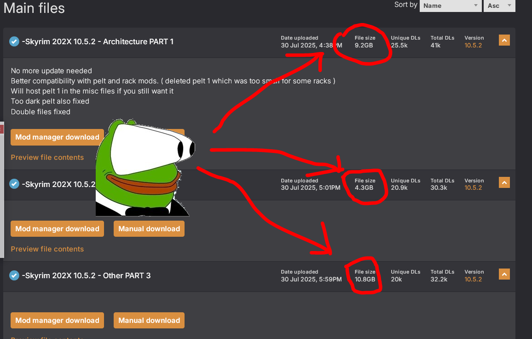Click the 20k unique downloads value
Screen dimensions: 532x339
pos(396,279)
